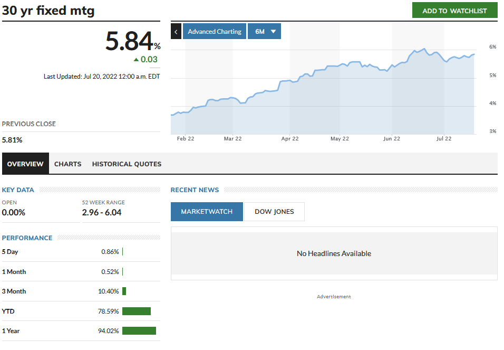Click the 1 Month performance 0.52%
Viewport: 504px width, 350px height.
point(110,272)
